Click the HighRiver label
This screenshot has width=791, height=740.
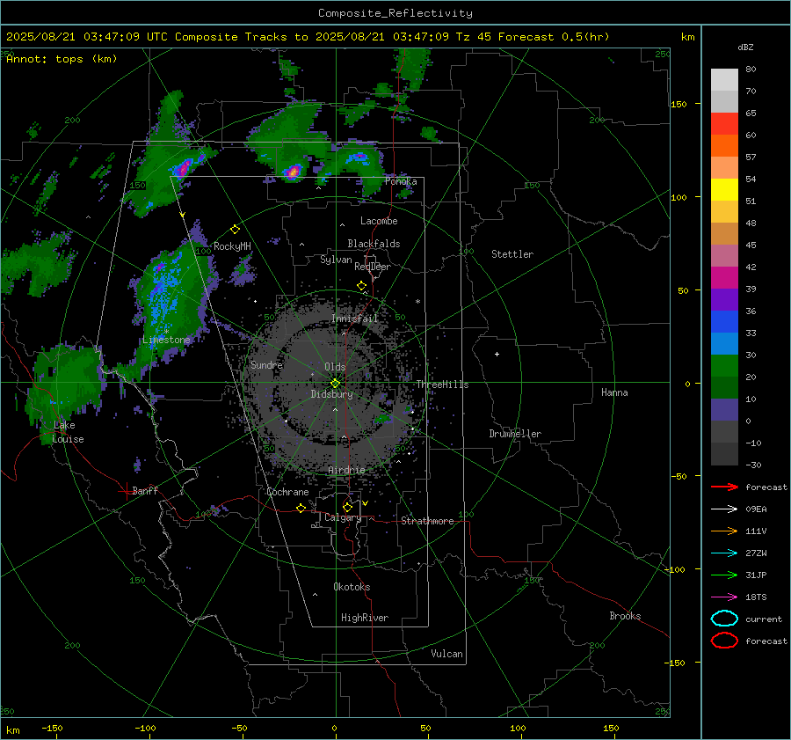(x=365, y=618)
